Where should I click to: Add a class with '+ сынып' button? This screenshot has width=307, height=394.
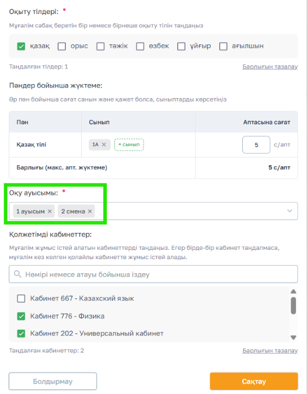[129, 145]
